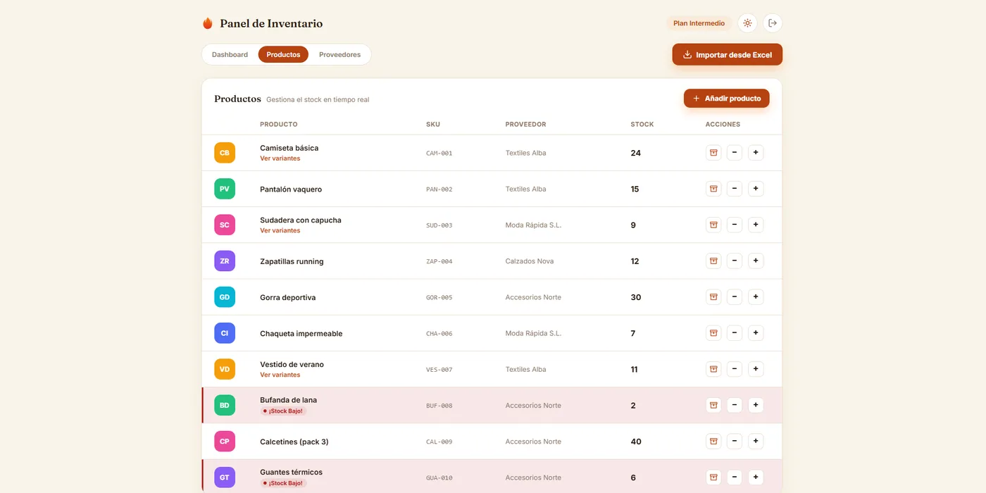Image resolution: width=986 pixels, height=493 pixels.
Task: Click the Zapatillas running product name
Action: [292, 261]
